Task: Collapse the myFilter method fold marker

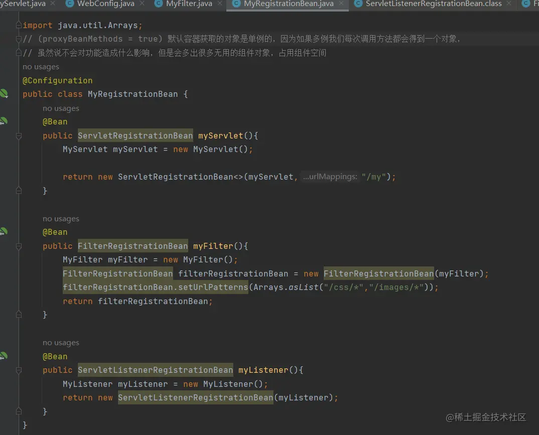Action: click(x=19, y=246)
